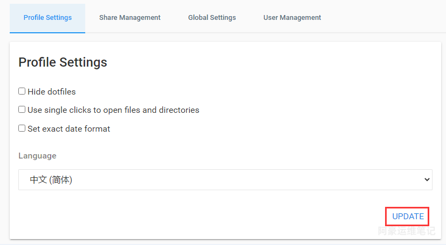Click empty tab bar area after User Management

(383, 18)
